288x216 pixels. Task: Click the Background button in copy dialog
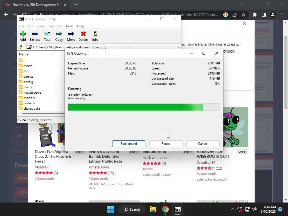(x=129, y=144)
